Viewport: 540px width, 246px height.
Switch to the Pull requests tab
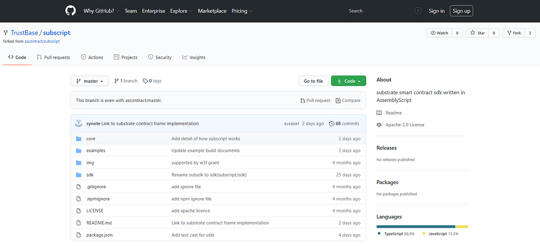click(x=54, y=57)
